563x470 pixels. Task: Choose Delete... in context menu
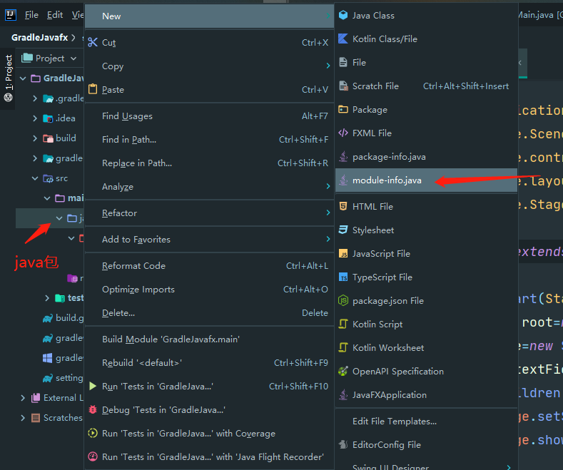point(209,313)
